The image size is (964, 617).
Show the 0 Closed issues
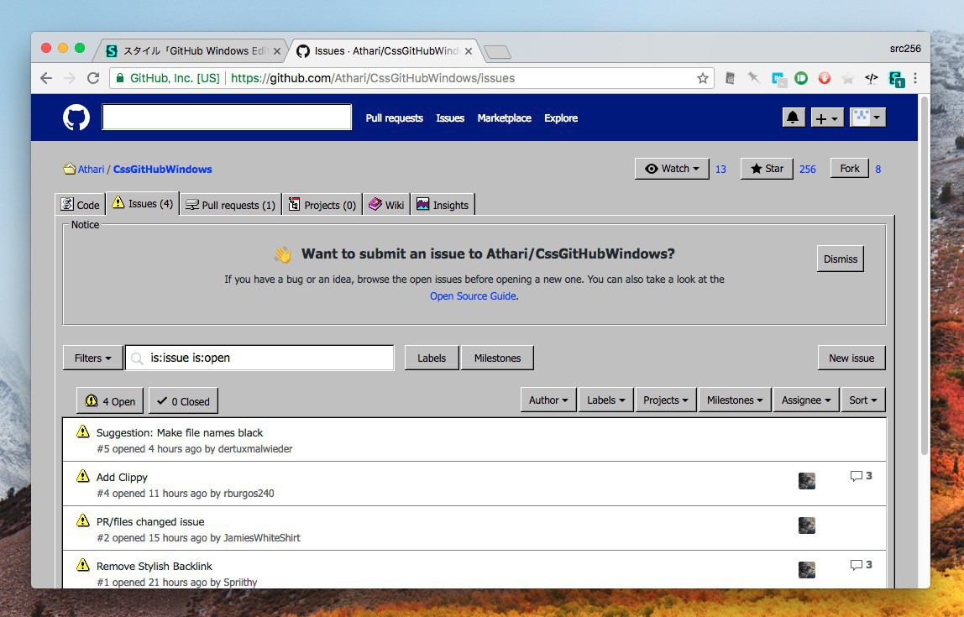[x=183, y=400]
